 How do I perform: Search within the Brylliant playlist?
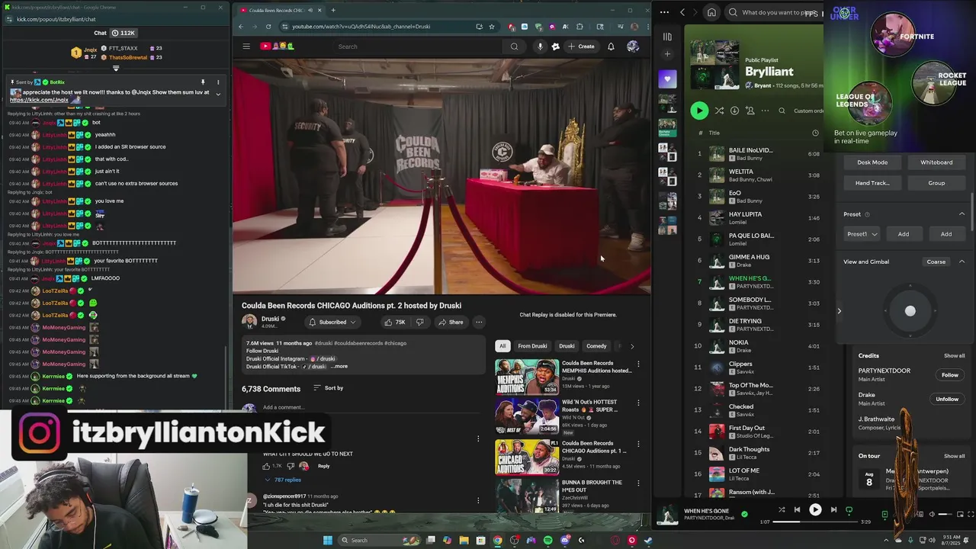(x=782, y=111)
